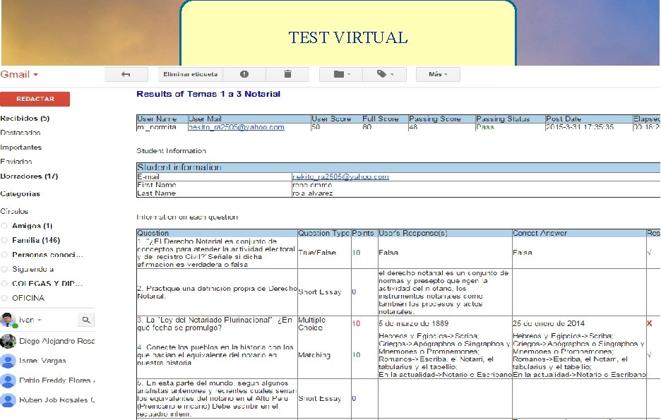Click Eliminar etiqueta button
The width and height of the screenshot is (661, 420).
click(x=191, y=74)
